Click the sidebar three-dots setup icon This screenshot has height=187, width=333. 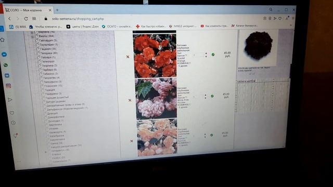(19, 162)
